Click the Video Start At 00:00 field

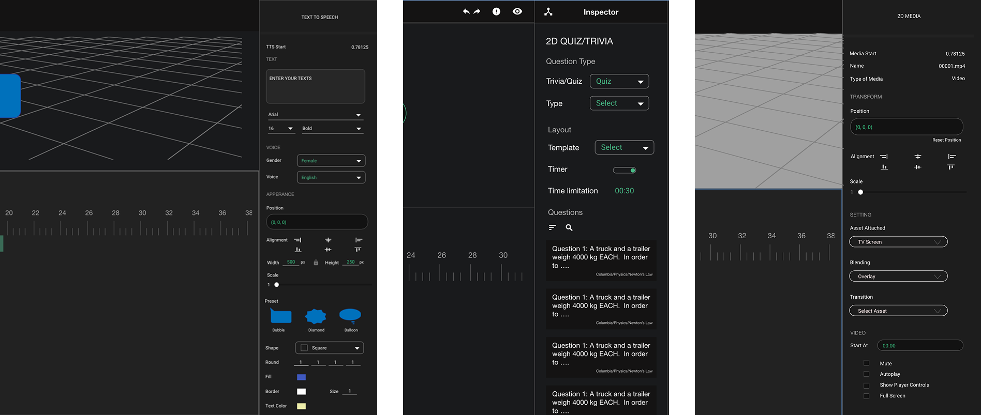point(920,346)
